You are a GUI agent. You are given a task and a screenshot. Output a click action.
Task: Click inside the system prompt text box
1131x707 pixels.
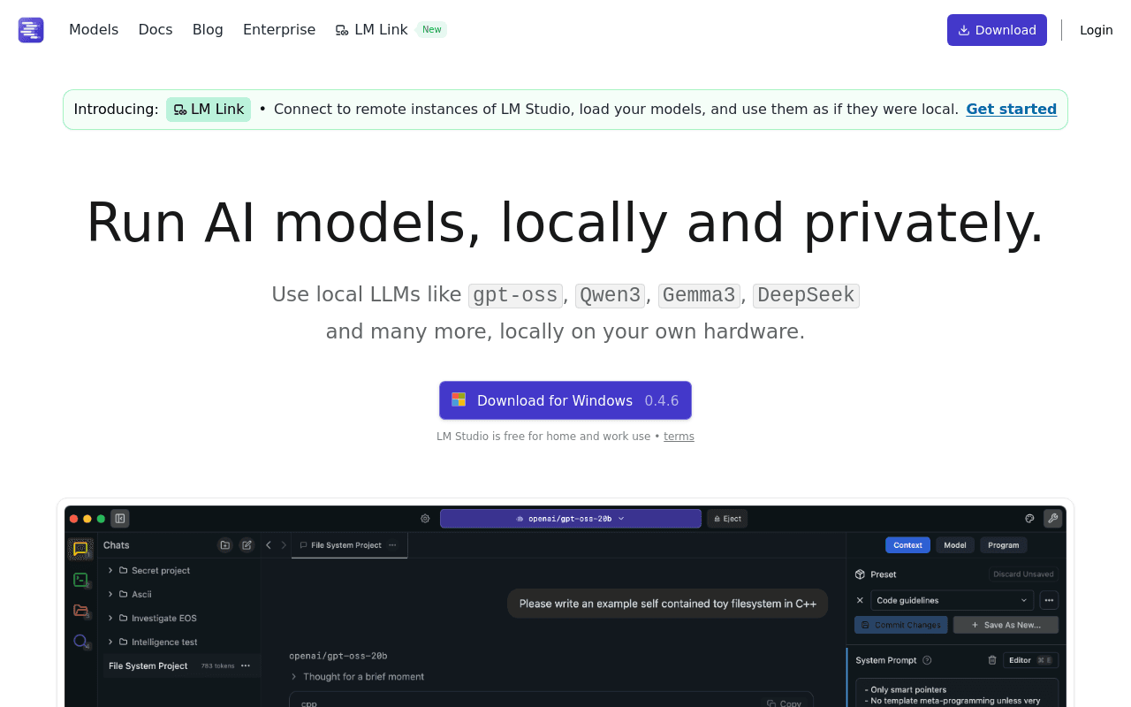pyautogui.click(x=957, y=692)
